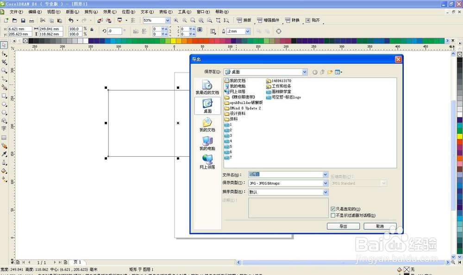Open the 保存类型 JPG dropdown
The width and height of the screenshot is (463, 275).
(325, 183)
